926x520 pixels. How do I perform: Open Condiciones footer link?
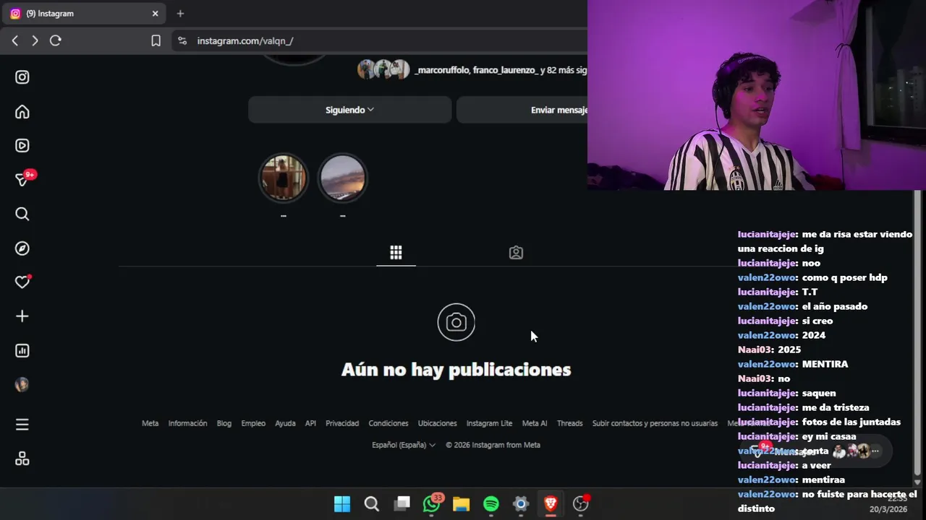pos(388,423)
